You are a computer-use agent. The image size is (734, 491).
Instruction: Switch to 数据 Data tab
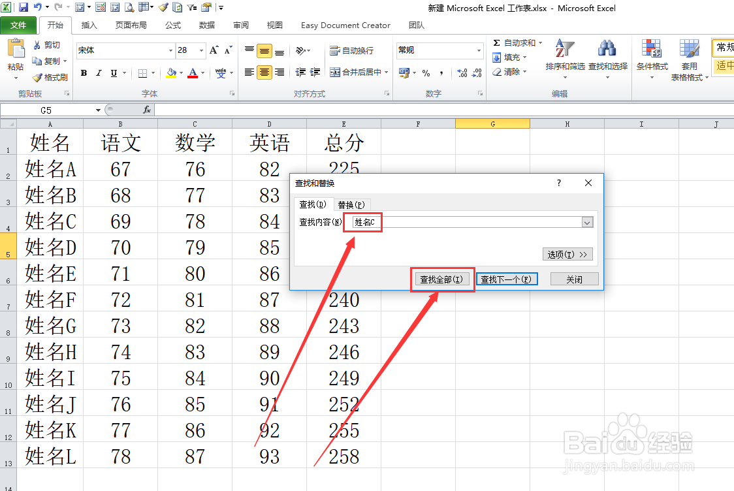tap(206, 25)
